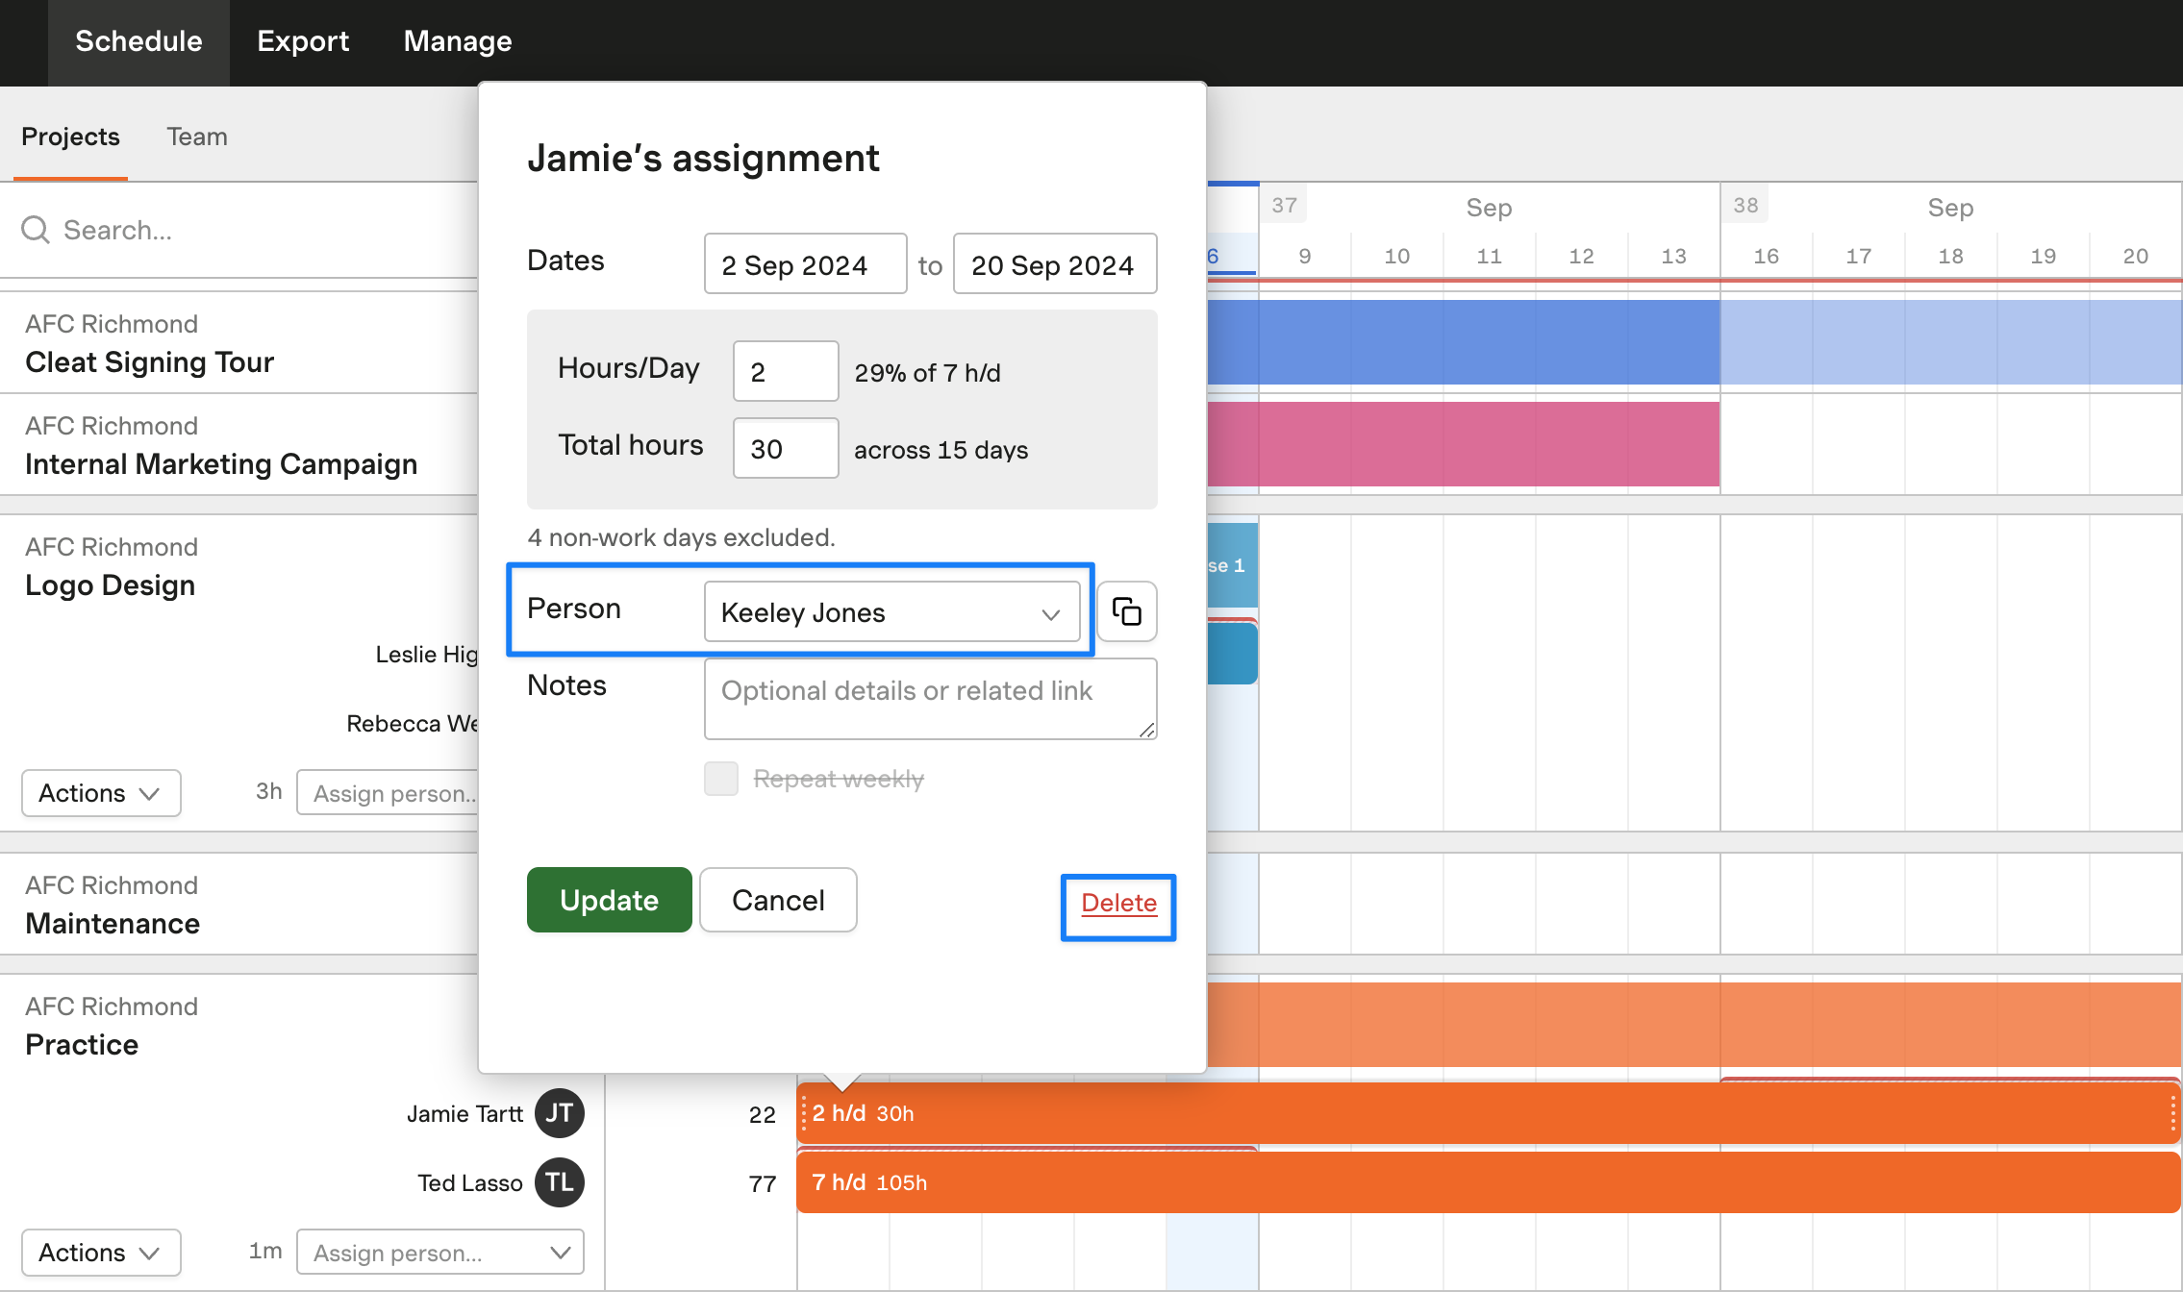This screenshot has width=2183, height=1292.
Task: Cancel the assignment dialog
Action: point(778,900)
